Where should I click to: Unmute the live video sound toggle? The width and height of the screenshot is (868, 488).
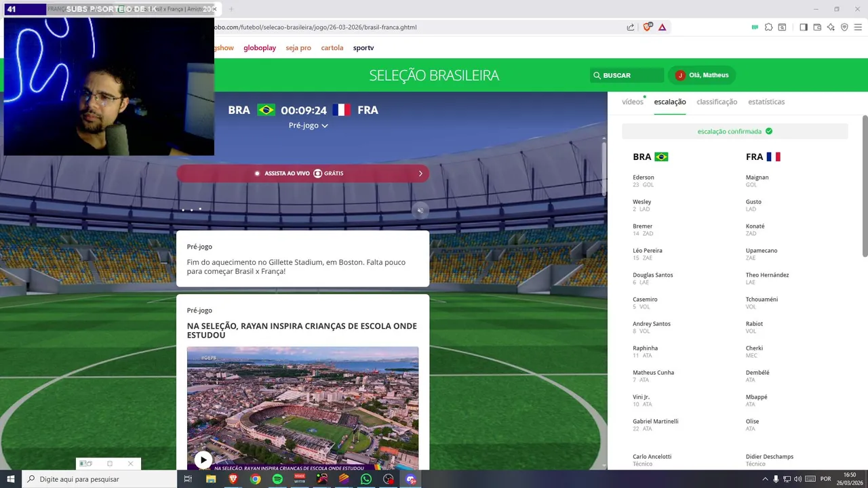tap(420, 210)
